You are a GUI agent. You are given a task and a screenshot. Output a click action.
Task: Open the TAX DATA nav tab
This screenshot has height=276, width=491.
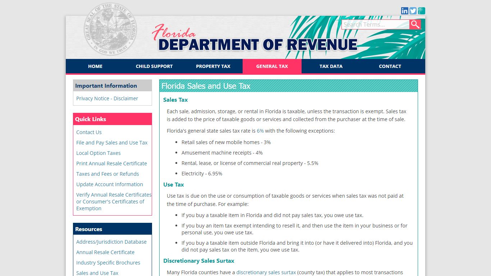point(331,66)
